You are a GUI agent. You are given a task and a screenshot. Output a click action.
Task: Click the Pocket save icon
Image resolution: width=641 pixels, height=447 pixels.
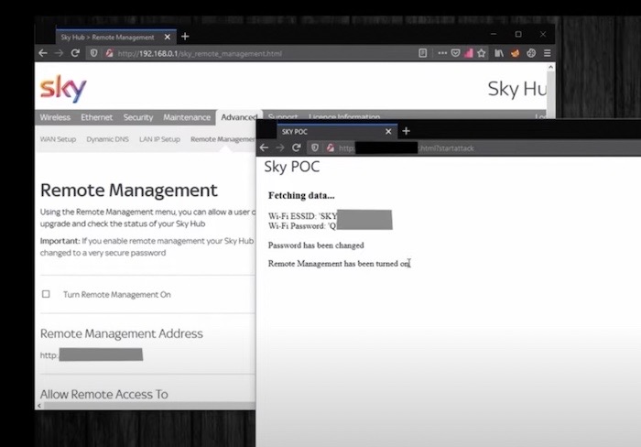tap(455, 53)
